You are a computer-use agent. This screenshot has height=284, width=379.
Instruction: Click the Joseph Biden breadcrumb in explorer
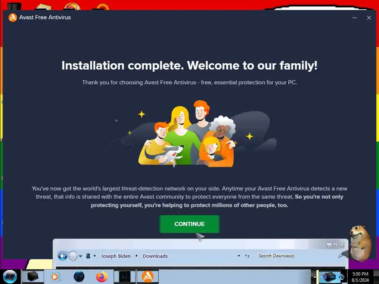pos(115,256)
